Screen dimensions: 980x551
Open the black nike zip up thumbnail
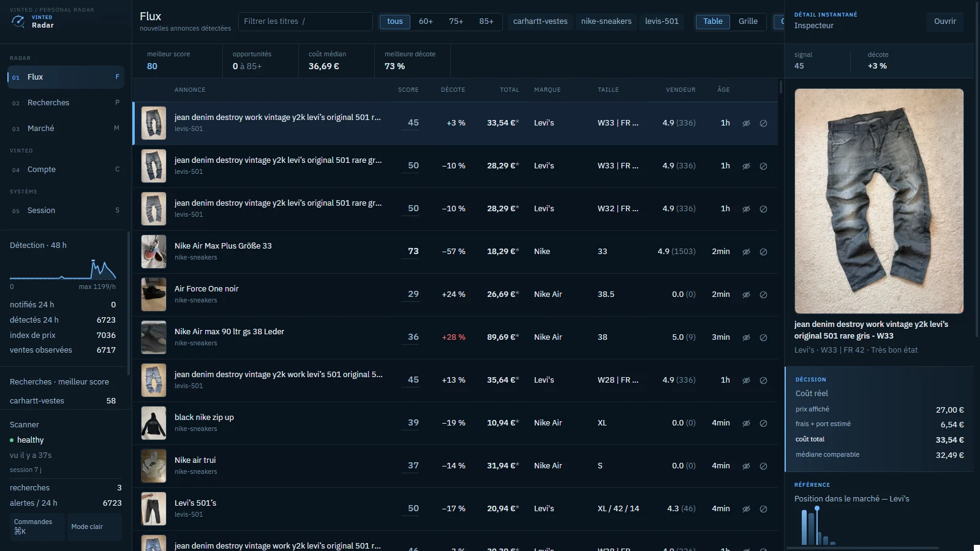pos(154,423)
